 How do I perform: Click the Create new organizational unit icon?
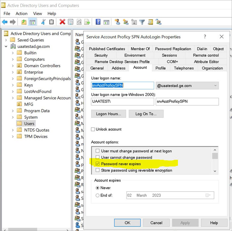pos(134,22)
